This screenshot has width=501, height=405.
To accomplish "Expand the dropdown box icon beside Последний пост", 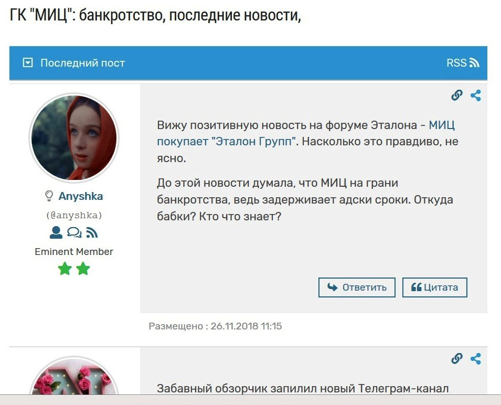I will [x=28, y=62].
